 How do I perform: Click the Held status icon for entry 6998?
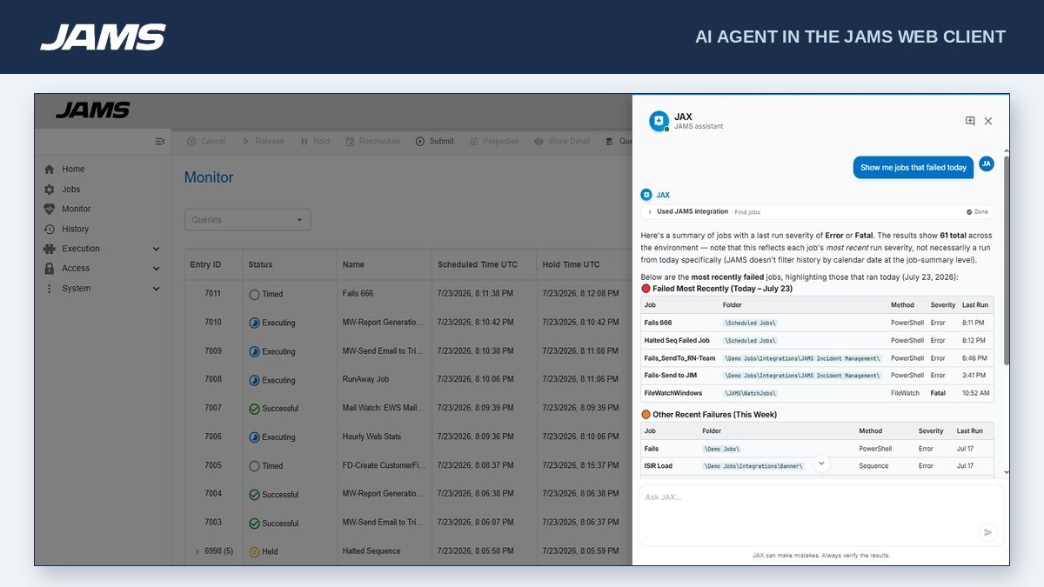click(254, 551)
